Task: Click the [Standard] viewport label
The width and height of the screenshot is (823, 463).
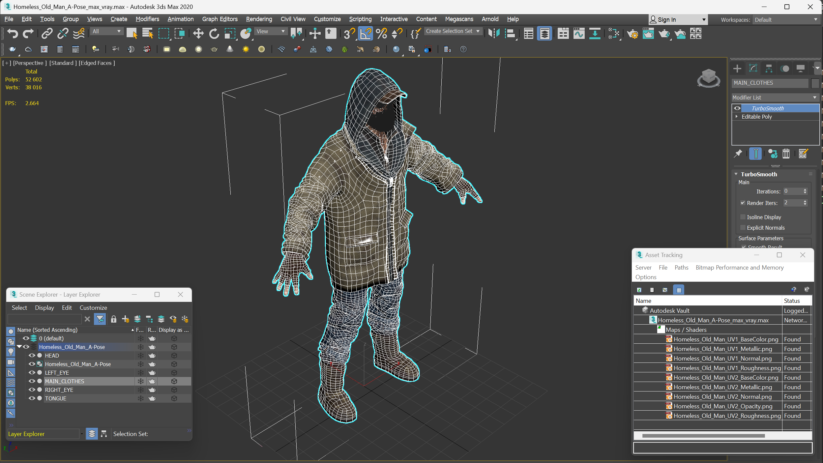Action: pos(63,63)
